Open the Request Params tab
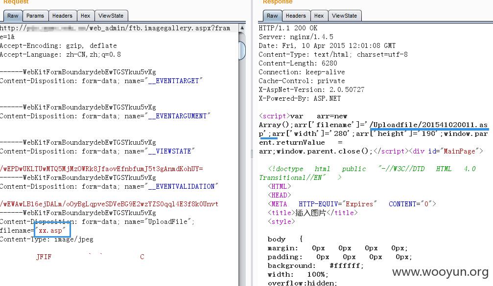 [35, 16]
